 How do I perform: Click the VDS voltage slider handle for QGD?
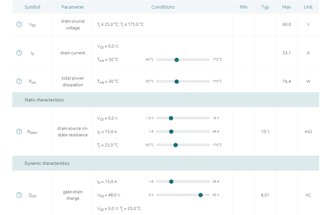[x=200, y=195]
